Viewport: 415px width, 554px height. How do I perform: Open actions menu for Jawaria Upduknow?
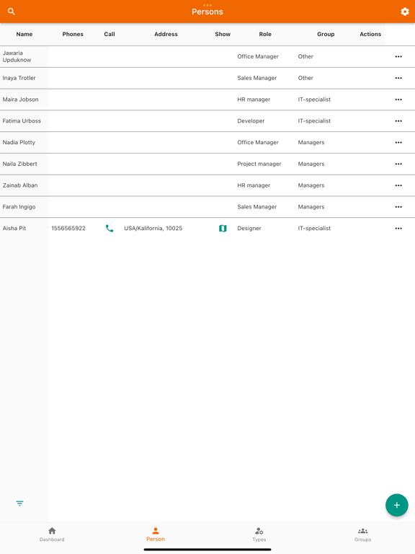(398, 56)
